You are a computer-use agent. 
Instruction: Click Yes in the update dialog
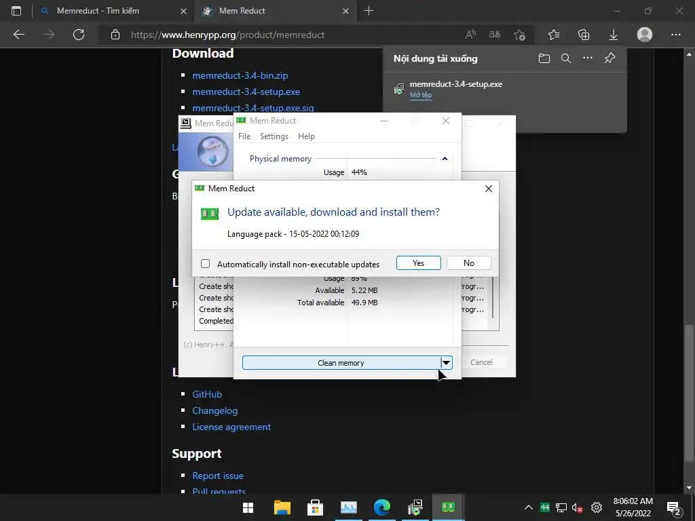click(418, 263)
